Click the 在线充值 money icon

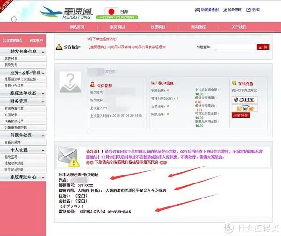[234, 83]
